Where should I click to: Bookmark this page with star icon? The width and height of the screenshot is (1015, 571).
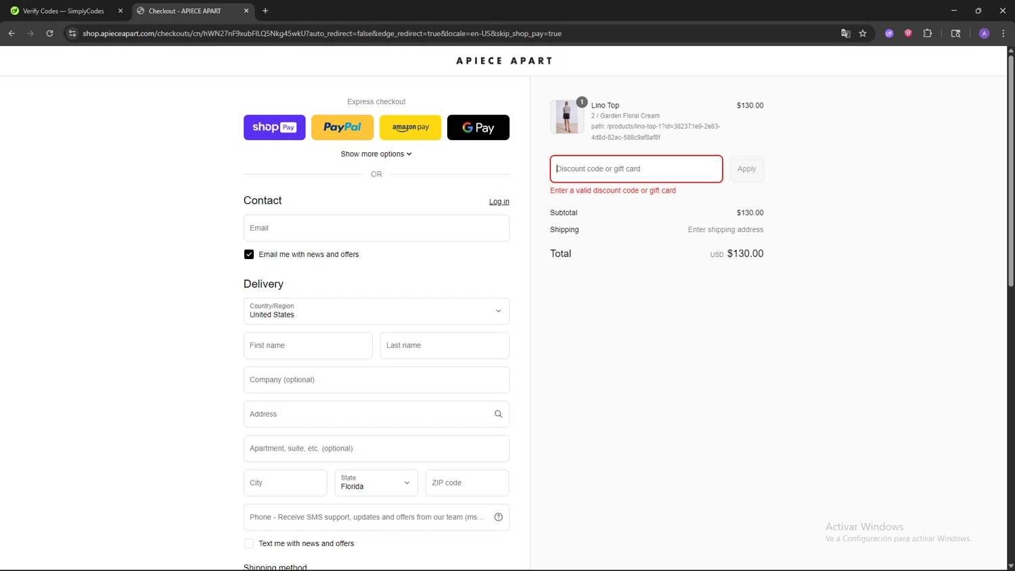coord(863,33)
